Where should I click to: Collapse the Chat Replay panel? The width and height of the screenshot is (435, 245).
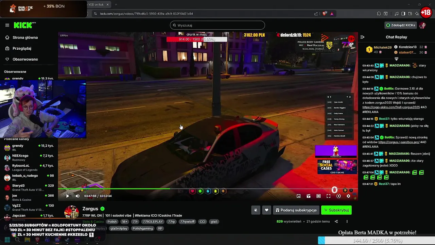tap(362, 37)
